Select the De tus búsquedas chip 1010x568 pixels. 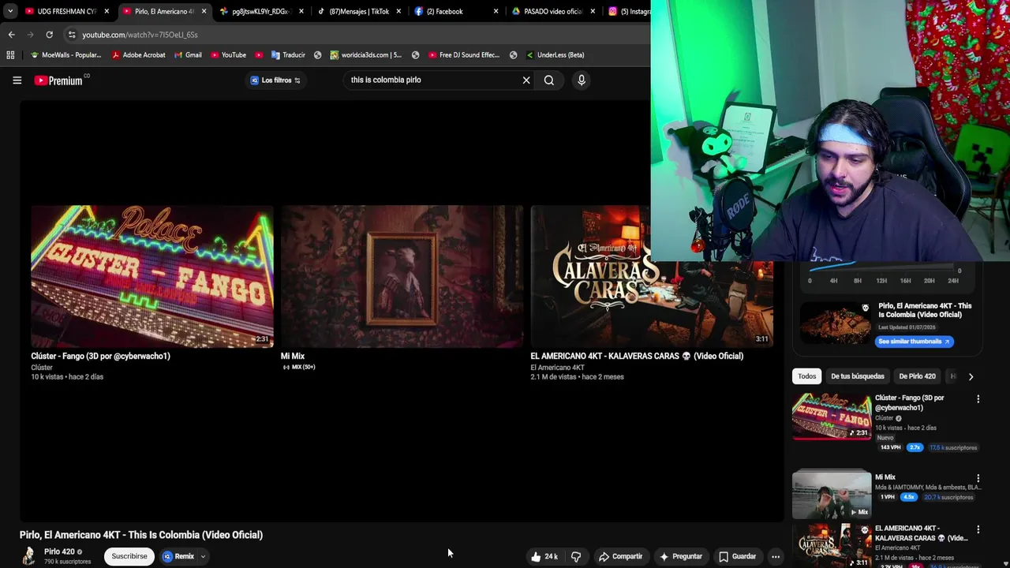coord(857,376)
